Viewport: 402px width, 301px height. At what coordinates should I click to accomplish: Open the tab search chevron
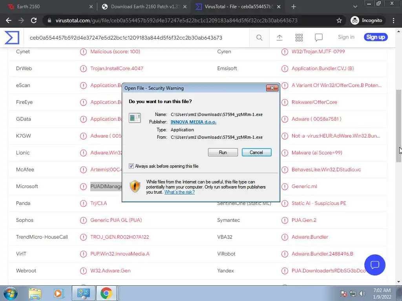pos(355,7)
